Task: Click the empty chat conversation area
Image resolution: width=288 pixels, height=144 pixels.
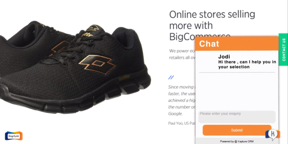Action: coord(237,91)
